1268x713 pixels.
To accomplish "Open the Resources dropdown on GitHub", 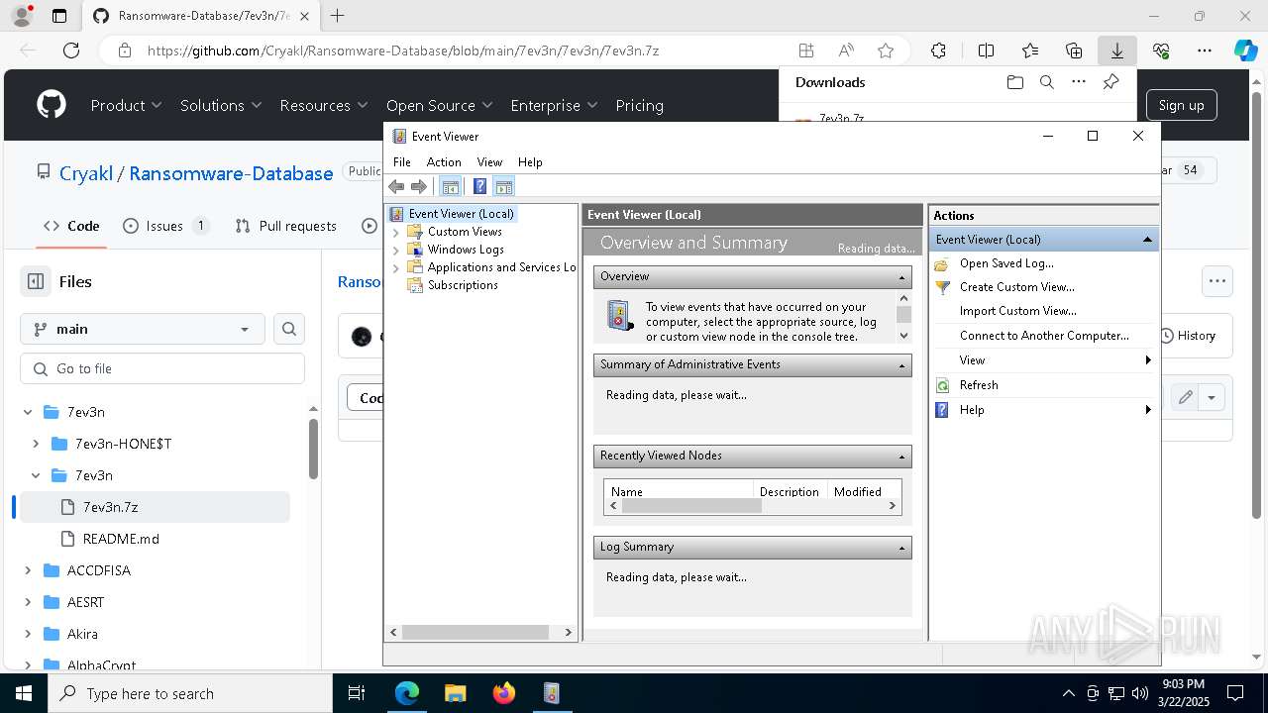I will click(324, 105).
